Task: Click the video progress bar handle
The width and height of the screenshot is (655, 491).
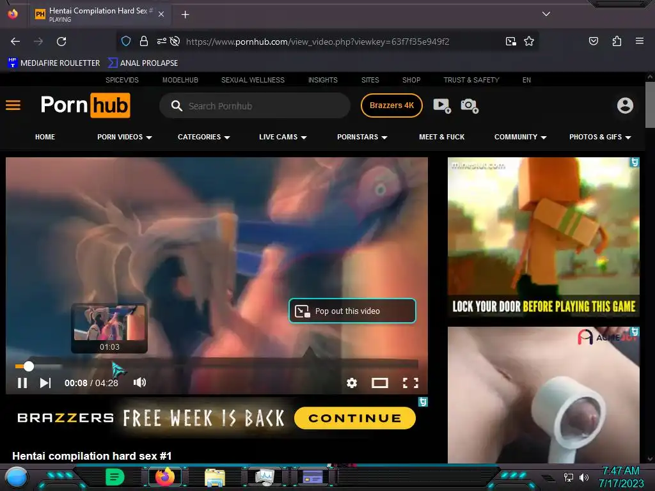Action: (x=28, y=366)
